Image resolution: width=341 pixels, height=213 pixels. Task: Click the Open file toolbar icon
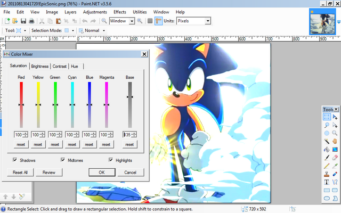[15, 21]
